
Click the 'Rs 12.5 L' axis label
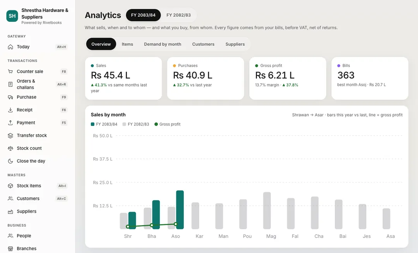tap(103, 206)
